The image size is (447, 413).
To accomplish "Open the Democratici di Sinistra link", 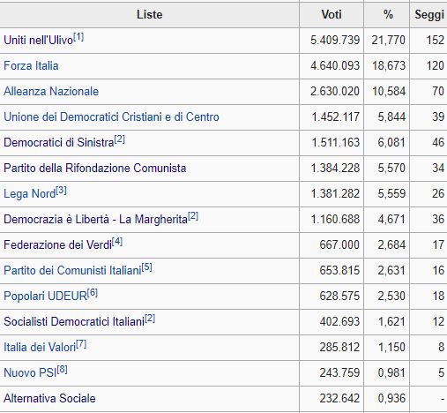I will coord(59,143).
